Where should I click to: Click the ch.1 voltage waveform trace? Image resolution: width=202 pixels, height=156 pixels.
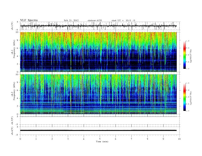click(x=98, y=26)
